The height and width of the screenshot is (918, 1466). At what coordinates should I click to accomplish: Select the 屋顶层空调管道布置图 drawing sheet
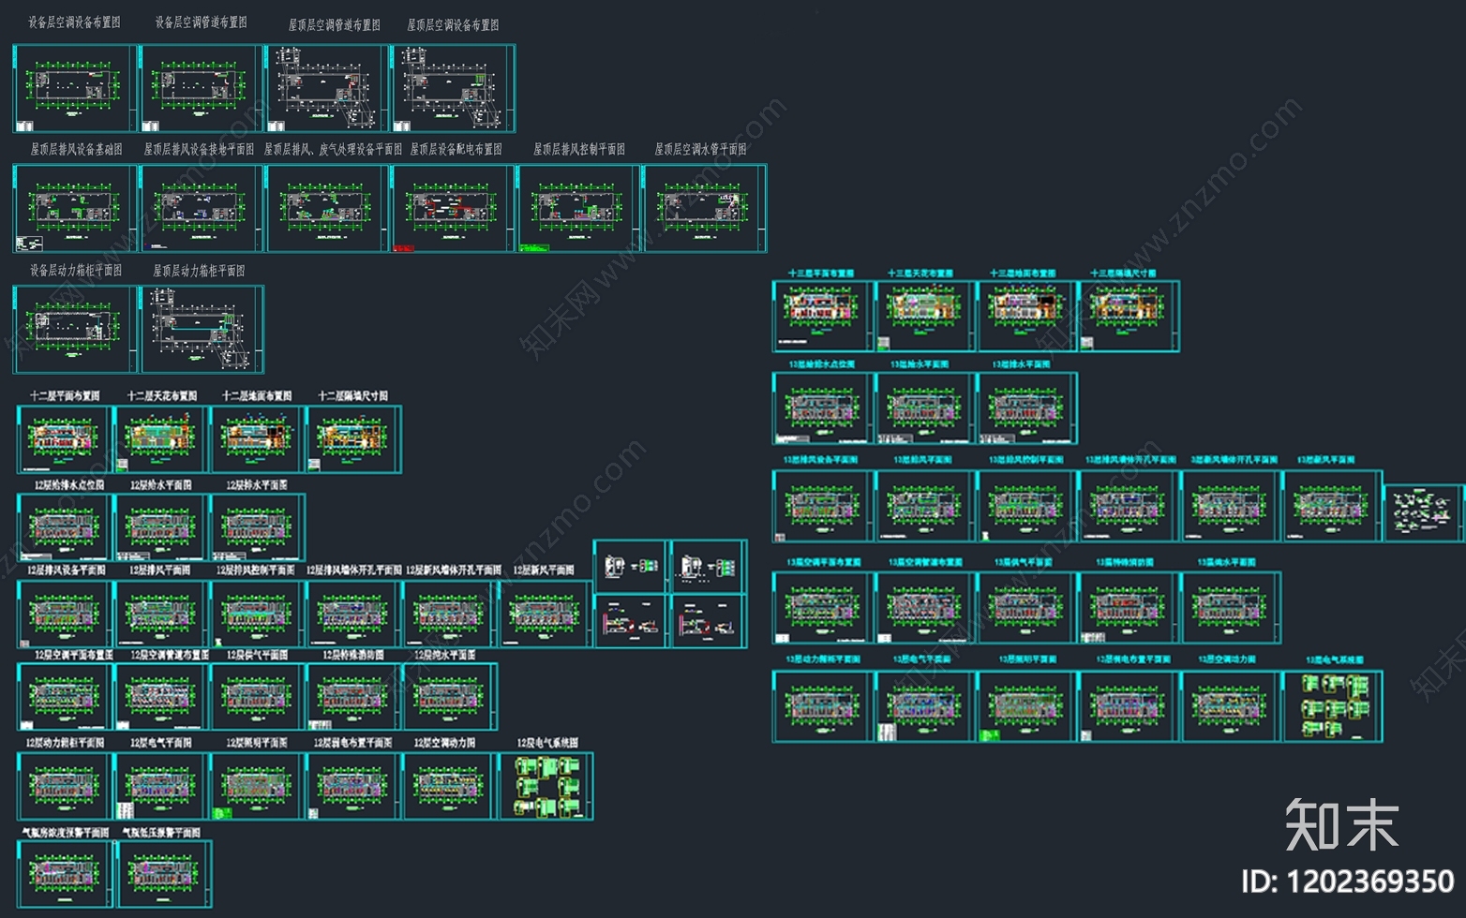coord(327,88)
